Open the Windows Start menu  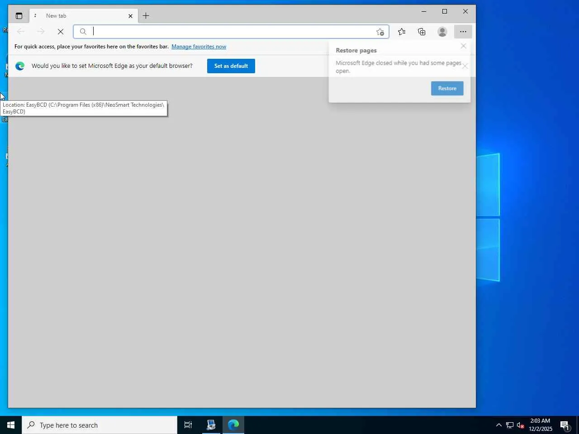[x=11, y=425]
